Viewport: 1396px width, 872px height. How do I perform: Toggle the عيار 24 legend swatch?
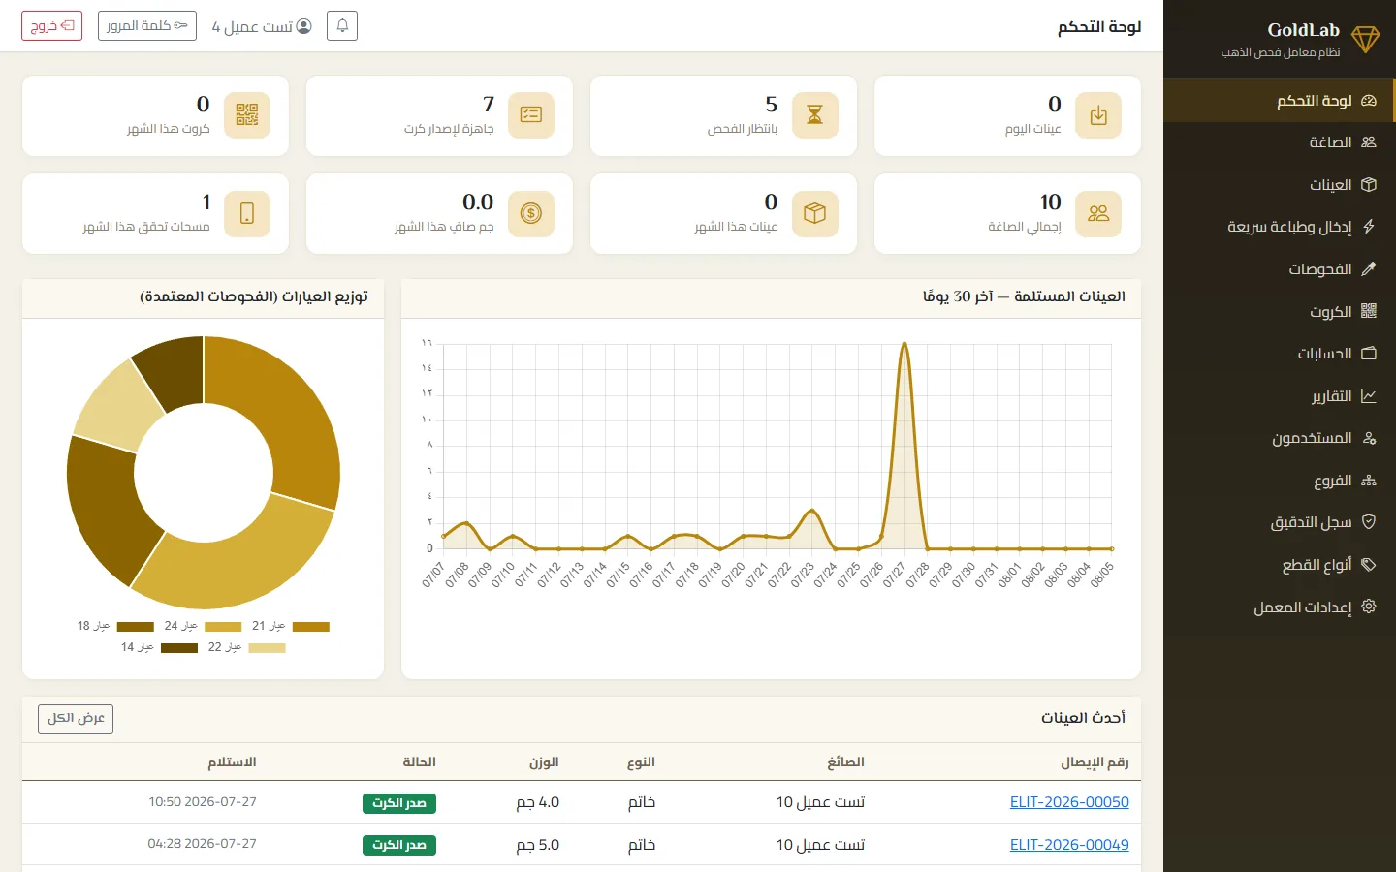click(x=223, y=627)
